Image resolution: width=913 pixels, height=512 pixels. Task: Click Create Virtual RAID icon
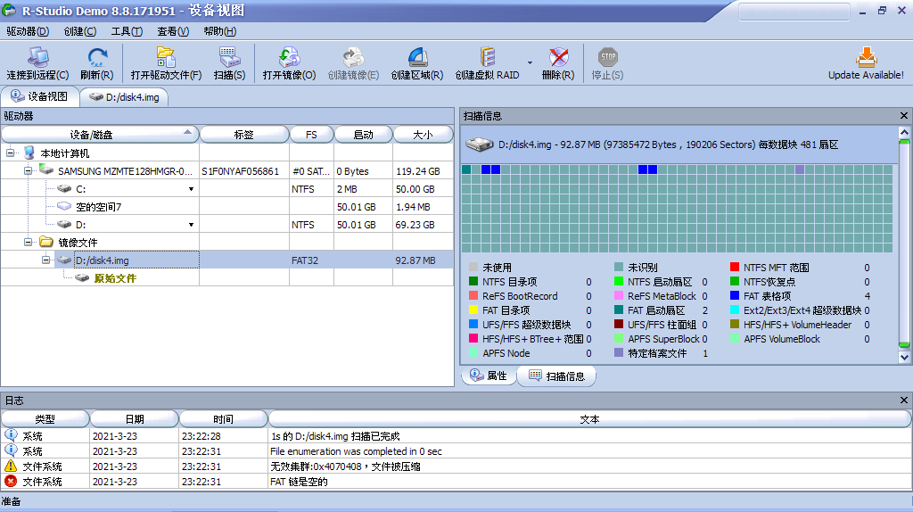pyautogui.click(x=488, y=57)
